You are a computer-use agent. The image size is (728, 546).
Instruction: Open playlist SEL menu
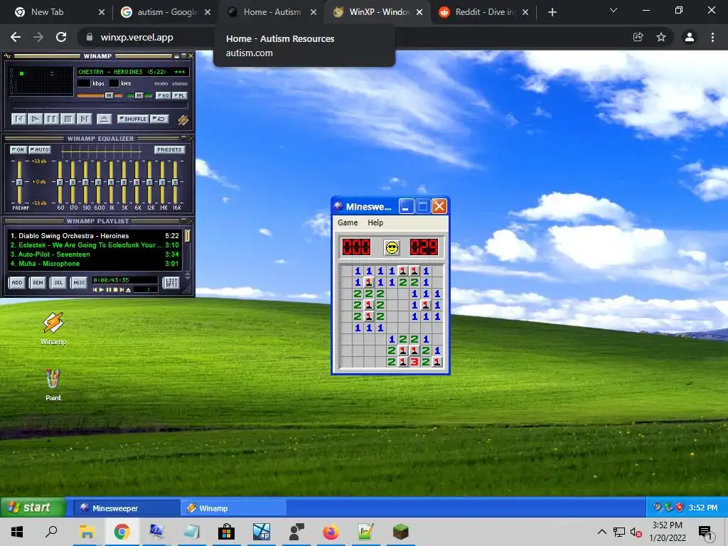[58, 283]
